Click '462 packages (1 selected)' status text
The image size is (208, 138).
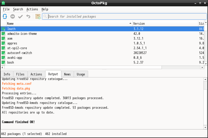click(21, 134)
